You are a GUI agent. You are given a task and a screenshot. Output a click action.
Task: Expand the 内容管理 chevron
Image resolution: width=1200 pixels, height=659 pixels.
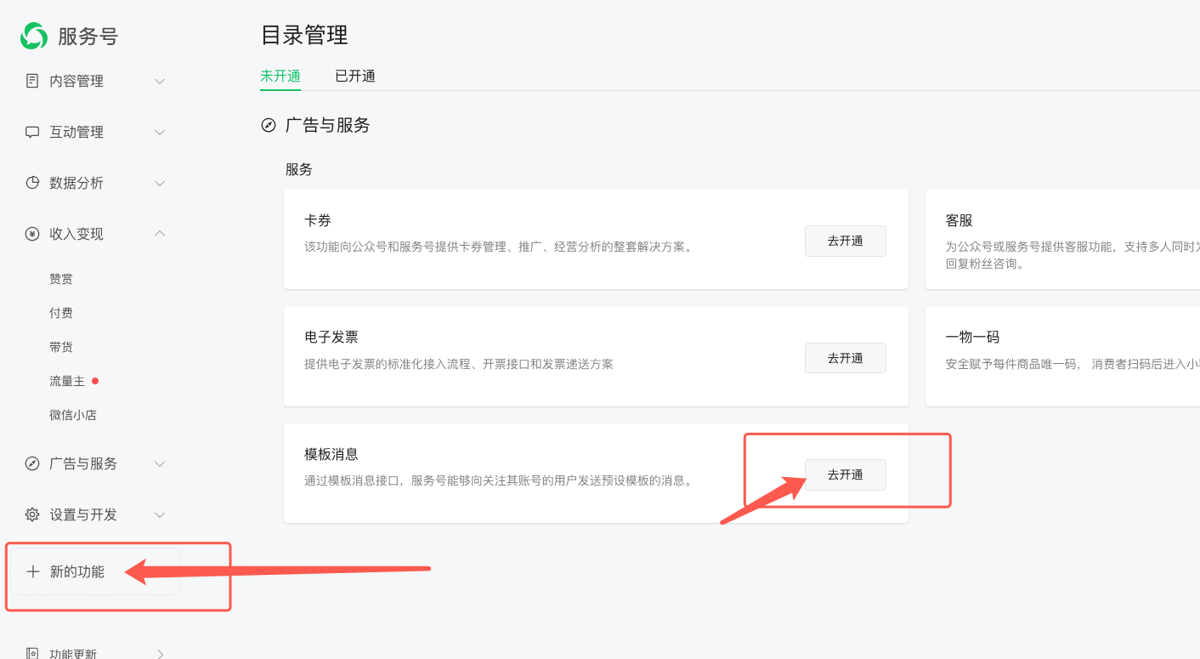point(160,82)
